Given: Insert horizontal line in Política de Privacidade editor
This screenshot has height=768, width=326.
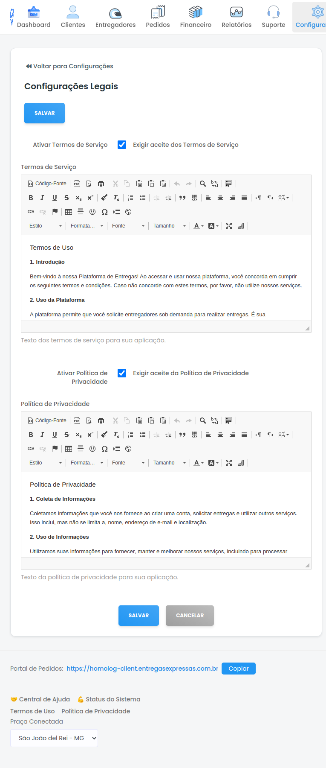Looking at the screenshot, I should (81, 449).
